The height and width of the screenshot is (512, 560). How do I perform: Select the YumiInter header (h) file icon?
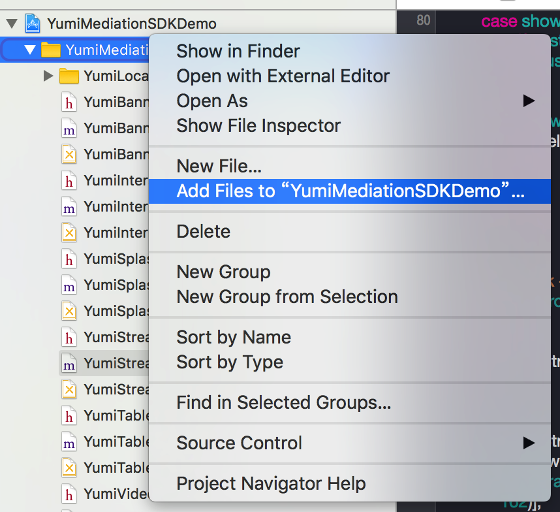[69, 180]
